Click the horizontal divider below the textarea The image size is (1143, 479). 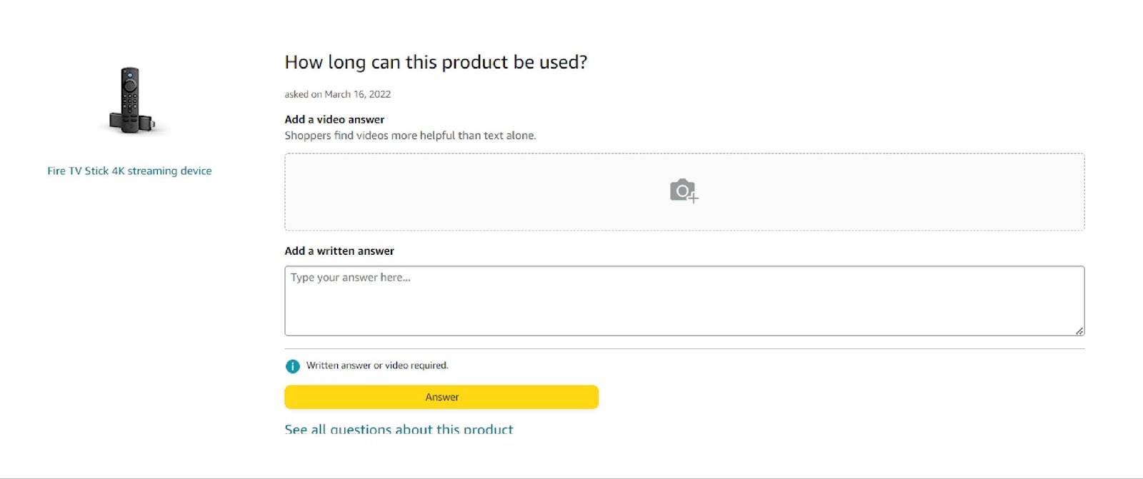pos(684,349)
